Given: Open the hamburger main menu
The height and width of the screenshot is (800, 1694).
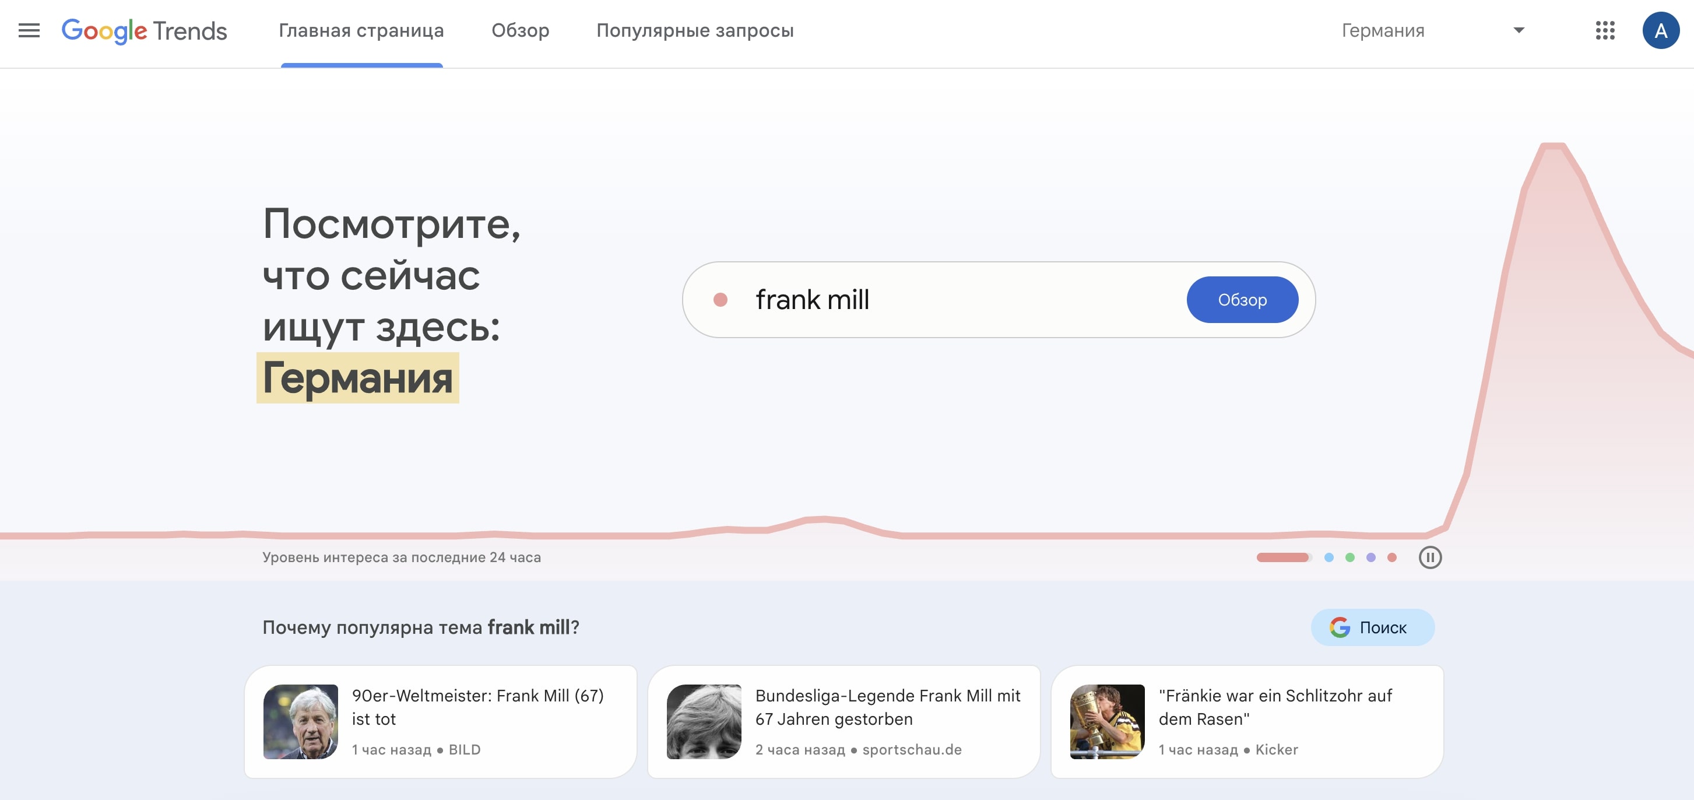Looking at the screenshot, I should pos(29,30).
